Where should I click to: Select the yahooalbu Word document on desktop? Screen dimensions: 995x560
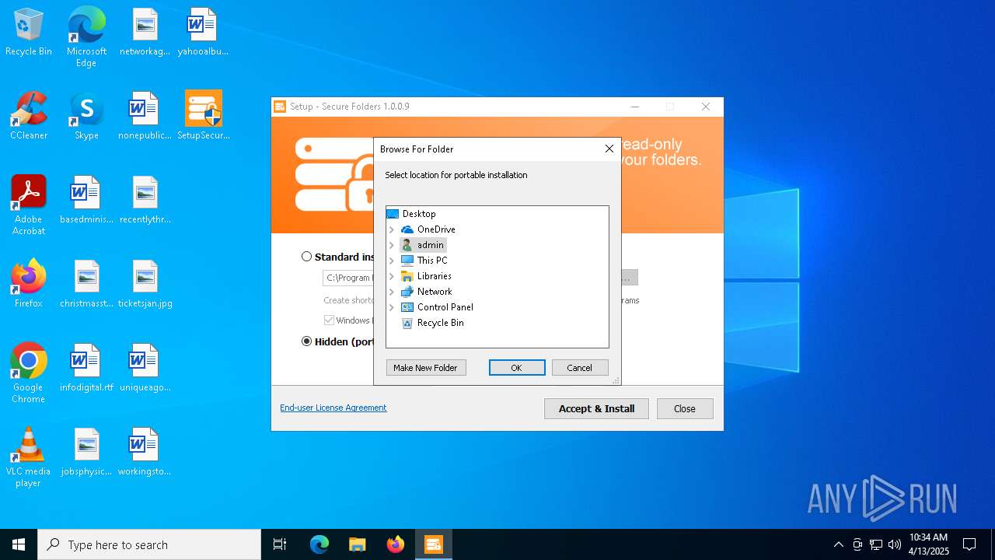pyautogui.click(x=202, y=33)
